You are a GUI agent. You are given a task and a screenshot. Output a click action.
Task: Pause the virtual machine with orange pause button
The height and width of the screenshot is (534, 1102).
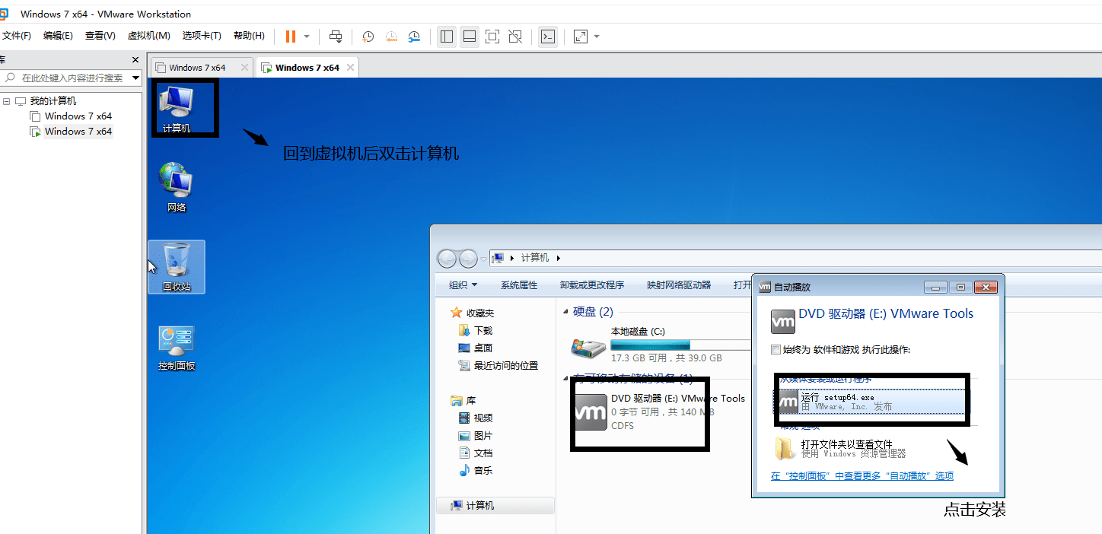(291, 36)
